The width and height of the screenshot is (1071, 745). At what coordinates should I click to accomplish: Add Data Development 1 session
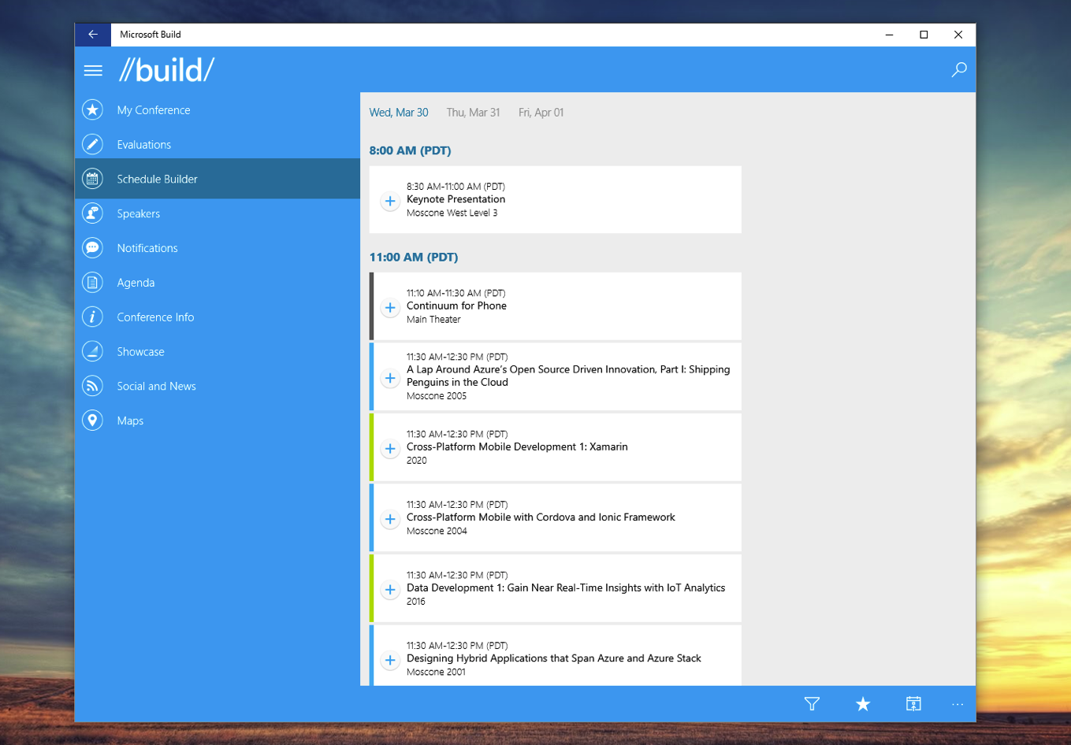[390, 589]
